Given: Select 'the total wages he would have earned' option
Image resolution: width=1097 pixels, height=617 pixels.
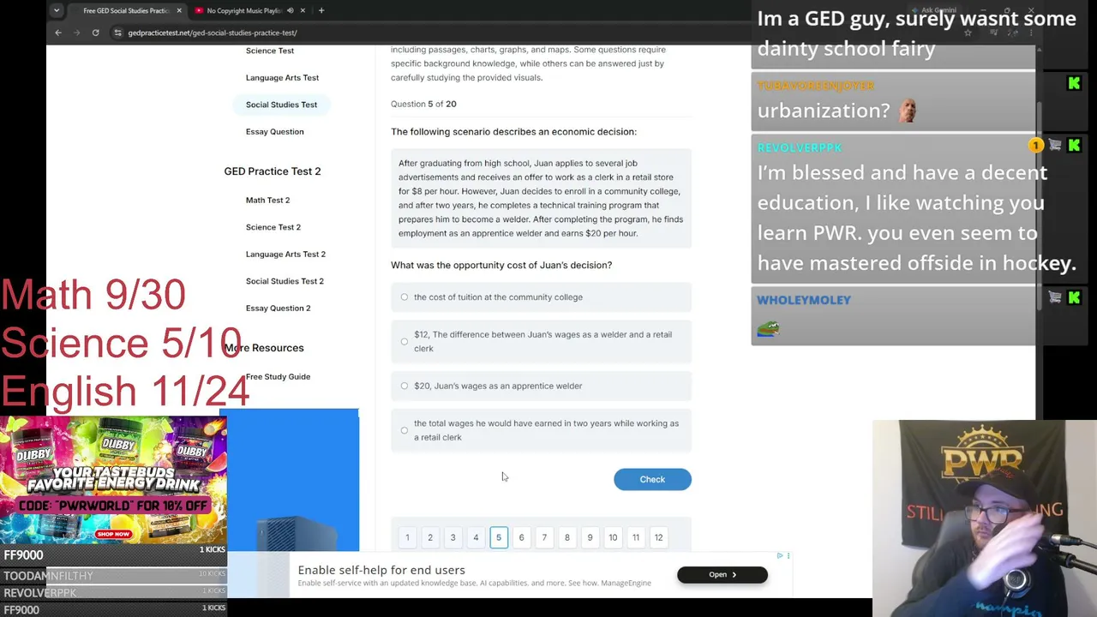Looking at the screenshot, I should click(541, 430).
